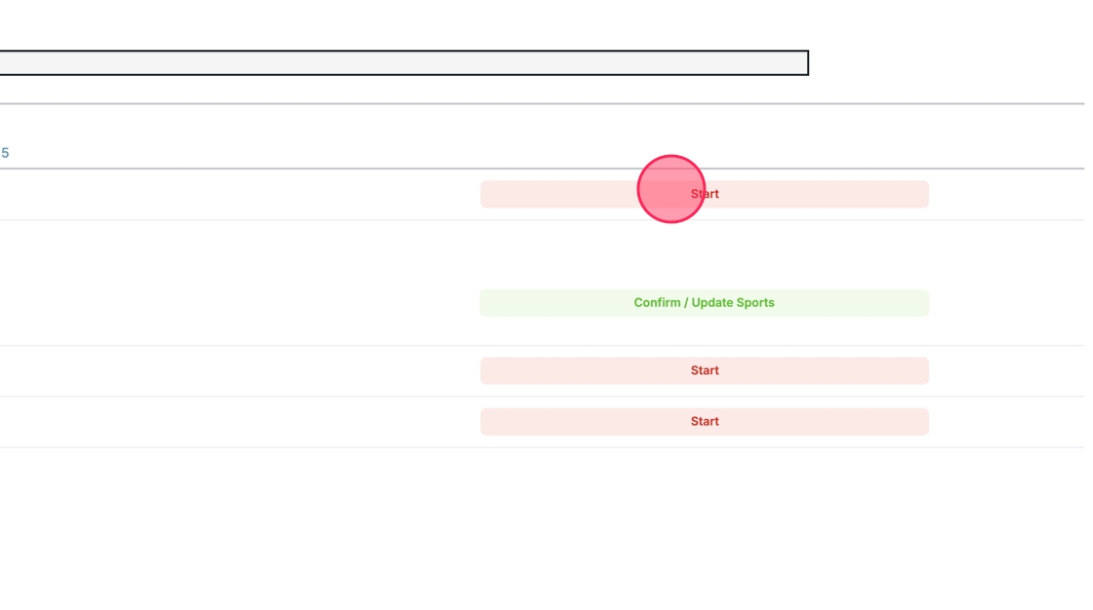Click the middle of the three Start buttons
Screen dimensions: 1093x610
704,370
